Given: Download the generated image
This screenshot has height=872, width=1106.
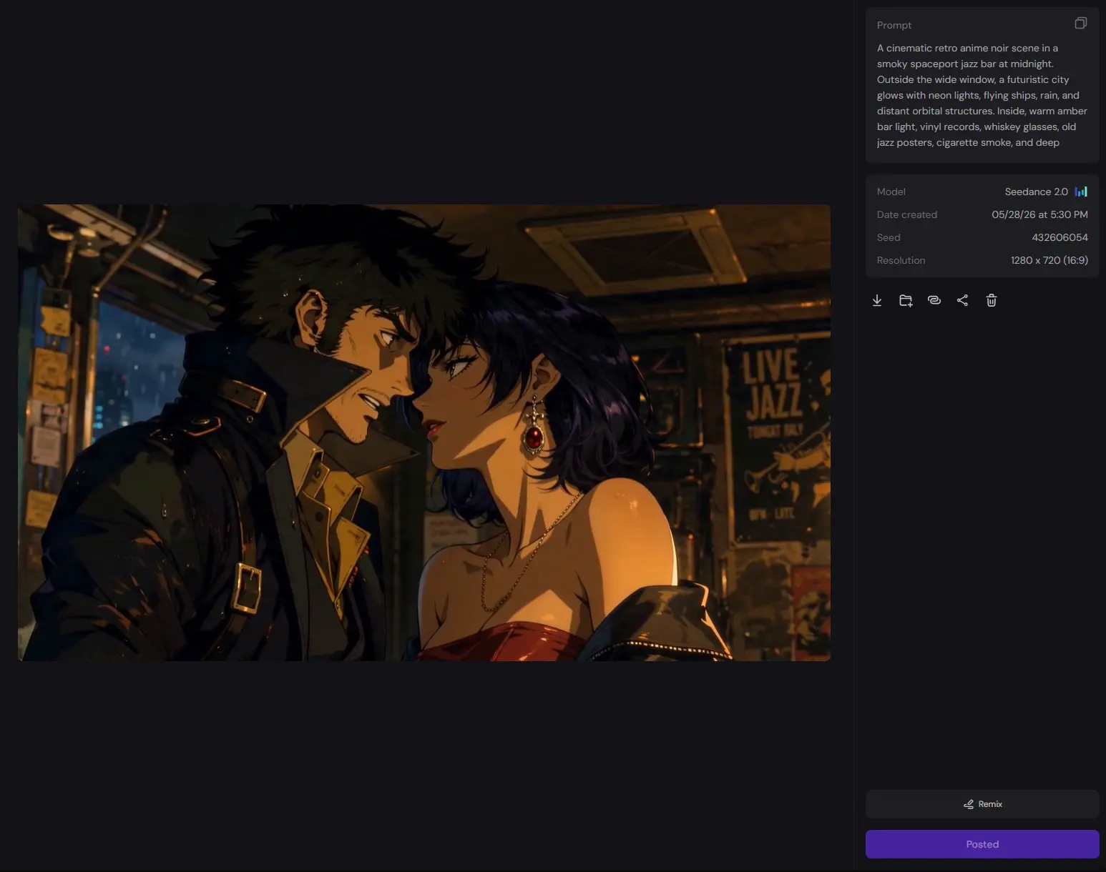Looking at the screenshot, I should pyautogui.click(x=877, y=300).
